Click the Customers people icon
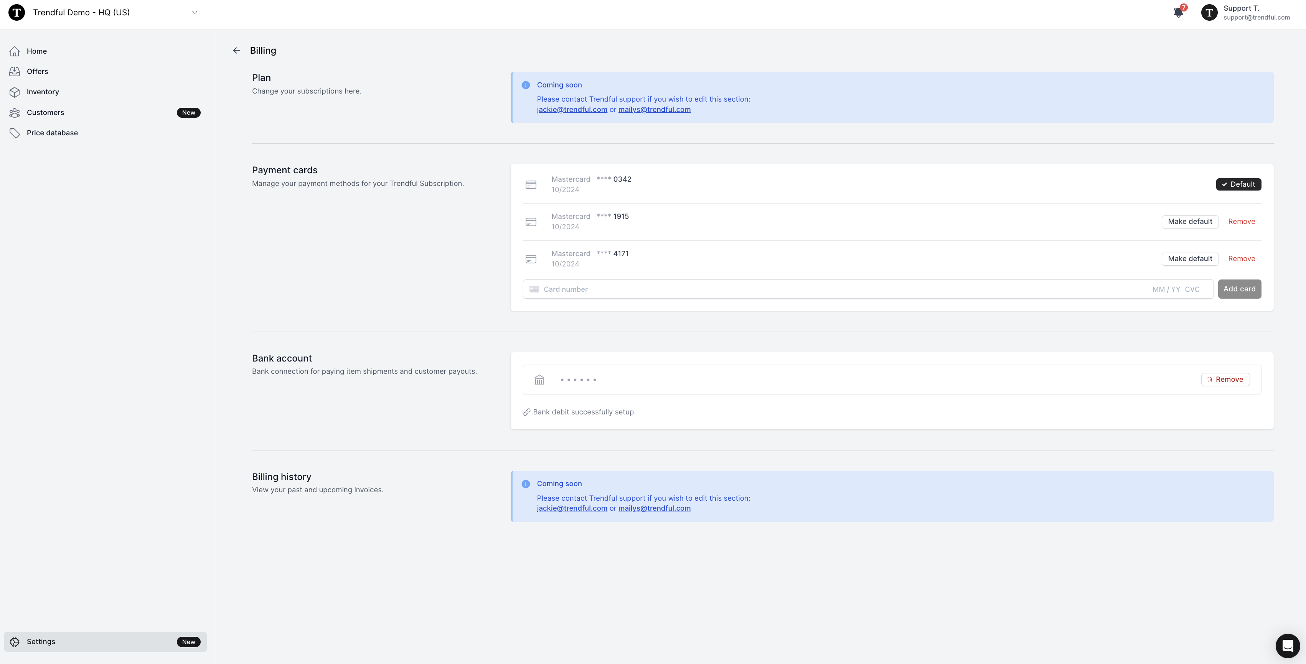This screenshot has height=664, width=1306. pyautogui.click(x=15, y=112)
